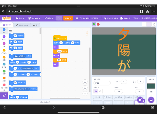157x118 pixels.
Task: Enter stage full screen mode
Action: point(154,24)
